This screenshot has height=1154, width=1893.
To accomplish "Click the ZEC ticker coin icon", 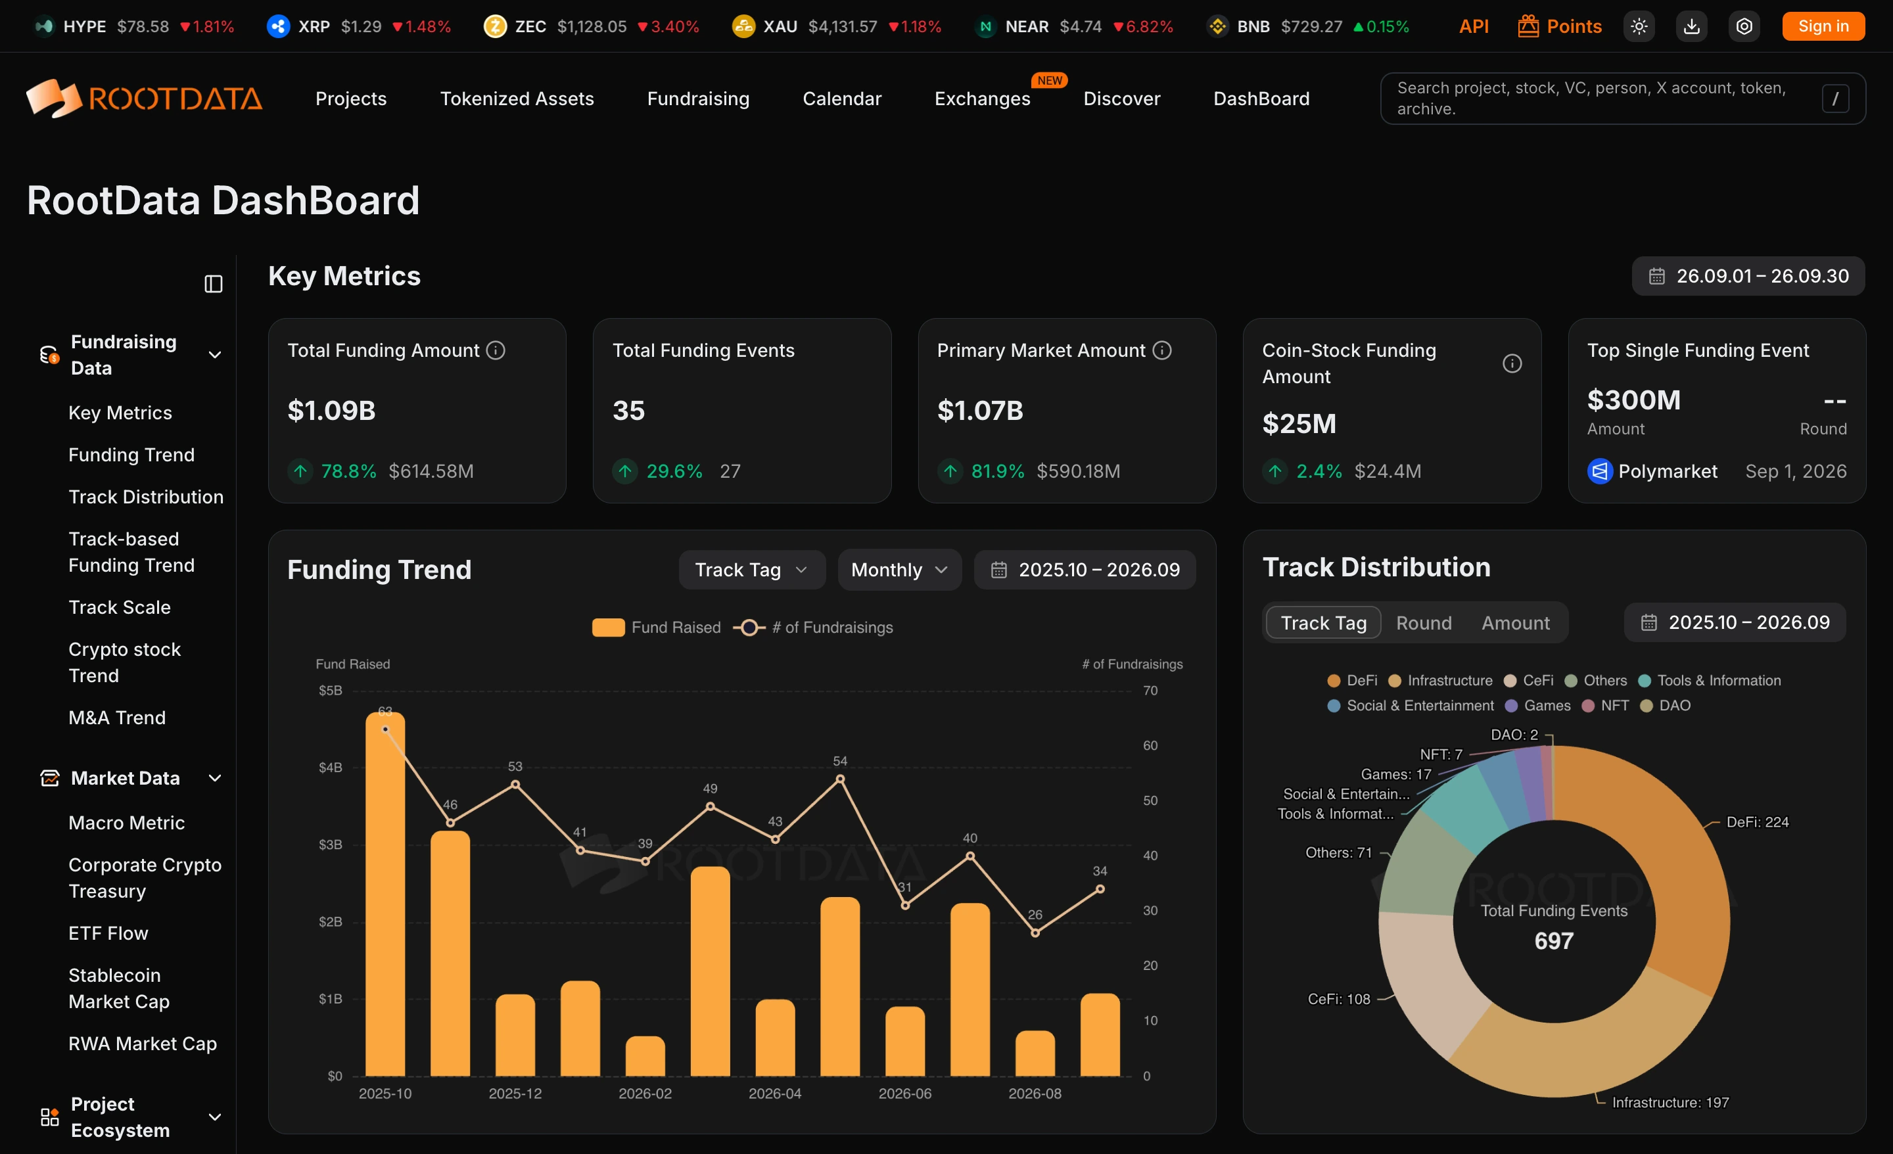I will click(x=495, y=26).
